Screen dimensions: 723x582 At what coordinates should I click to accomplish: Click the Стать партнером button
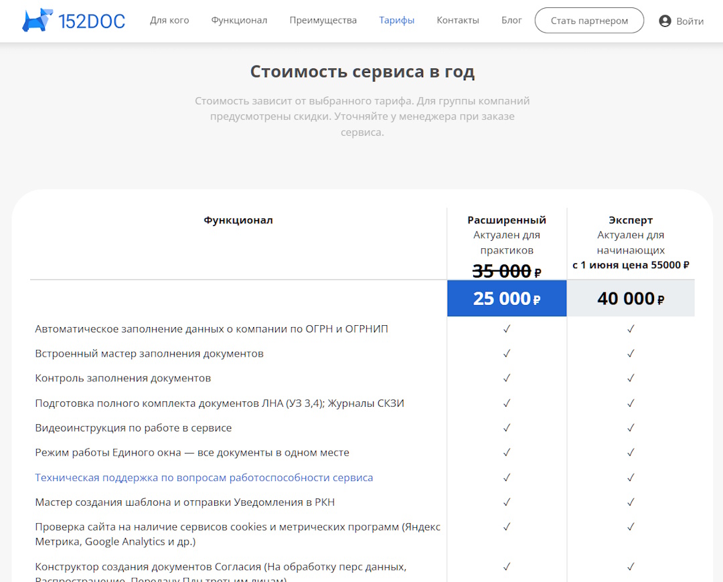pos(588,20)
